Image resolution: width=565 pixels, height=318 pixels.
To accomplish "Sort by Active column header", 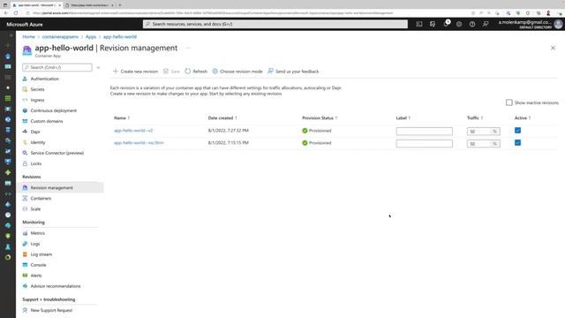I will pos(522,117).
